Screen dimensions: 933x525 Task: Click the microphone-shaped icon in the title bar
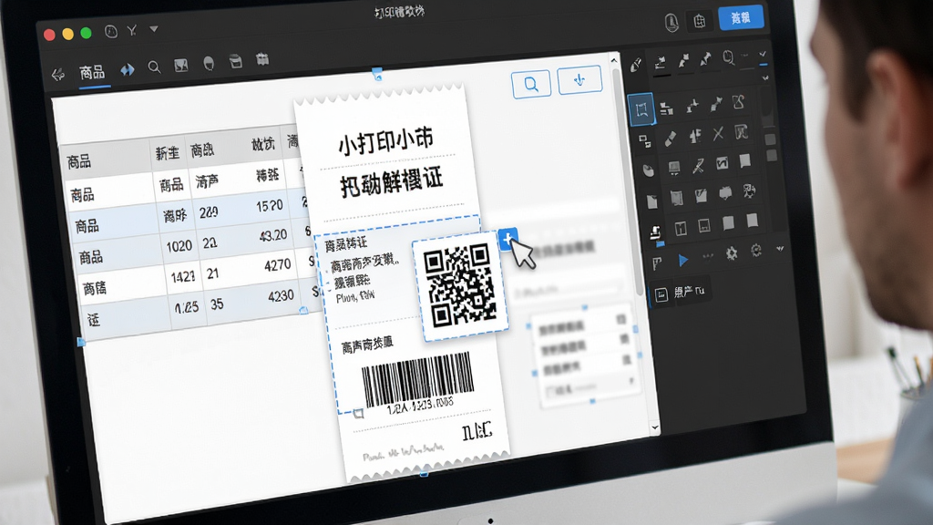tap(672, 23)
